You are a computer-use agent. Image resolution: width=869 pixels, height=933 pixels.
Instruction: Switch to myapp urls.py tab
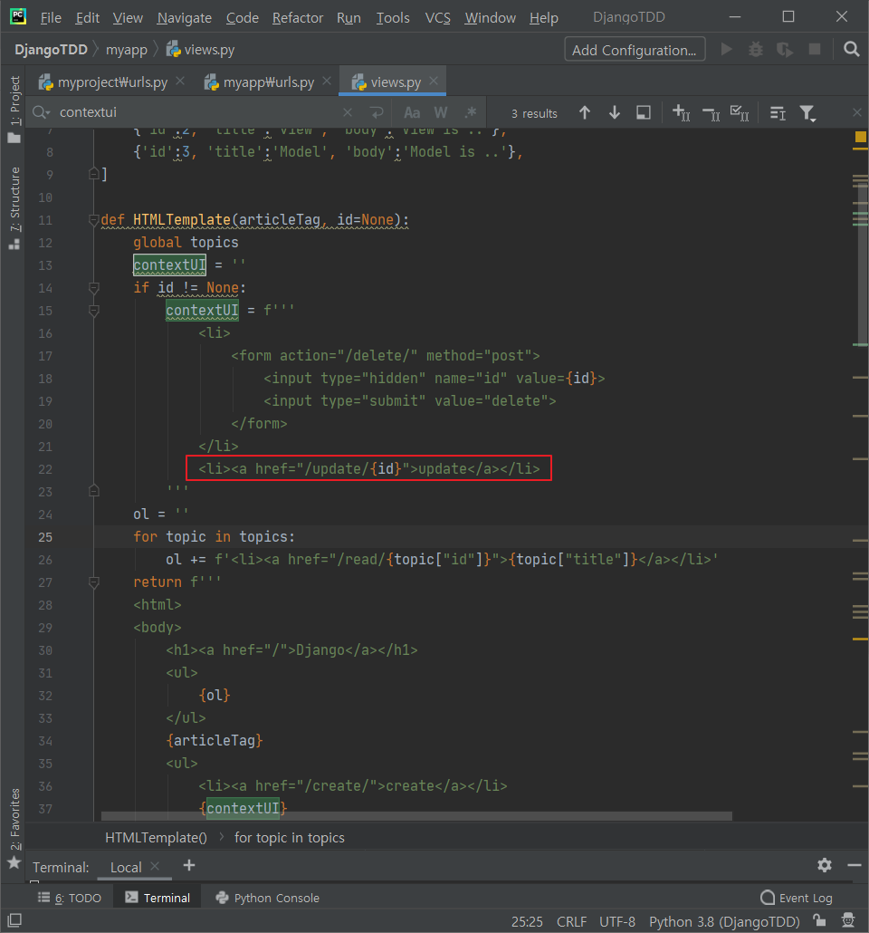[261, 82]
